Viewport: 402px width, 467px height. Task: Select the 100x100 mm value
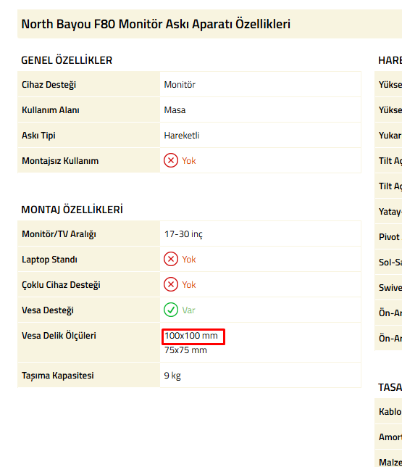(191, 336)
